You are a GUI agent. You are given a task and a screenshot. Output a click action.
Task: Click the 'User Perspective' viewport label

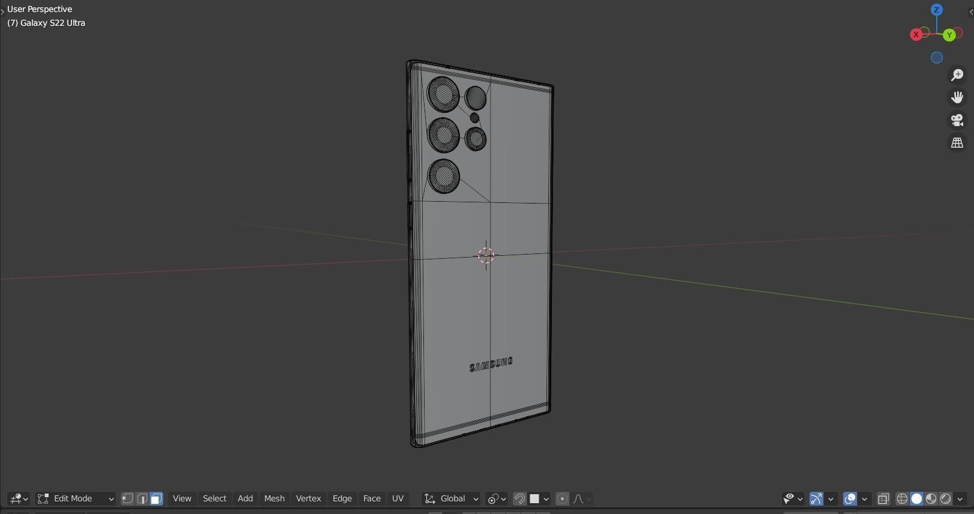(x=40, y=9)
